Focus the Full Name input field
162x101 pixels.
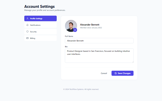(x=99, y=41)
